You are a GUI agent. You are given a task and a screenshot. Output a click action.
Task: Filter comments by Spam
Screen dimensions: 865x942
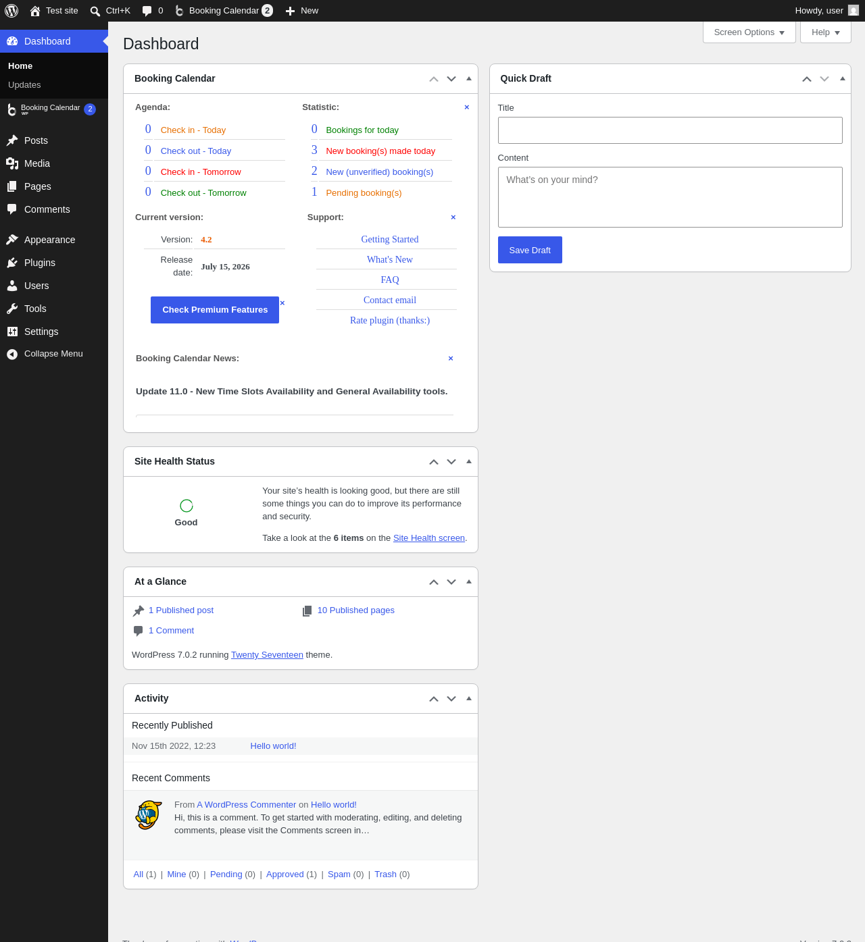(x=339, y=874)
